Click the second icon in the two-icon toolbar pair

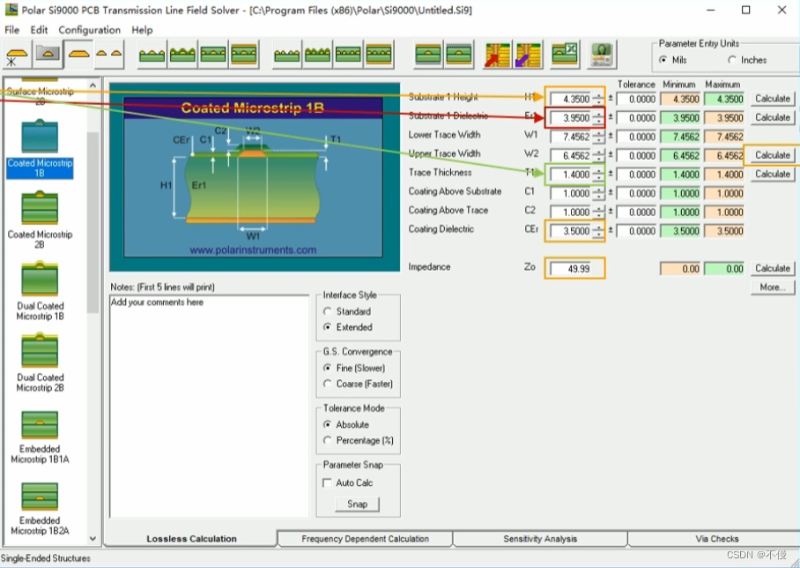tap(459, 55)
